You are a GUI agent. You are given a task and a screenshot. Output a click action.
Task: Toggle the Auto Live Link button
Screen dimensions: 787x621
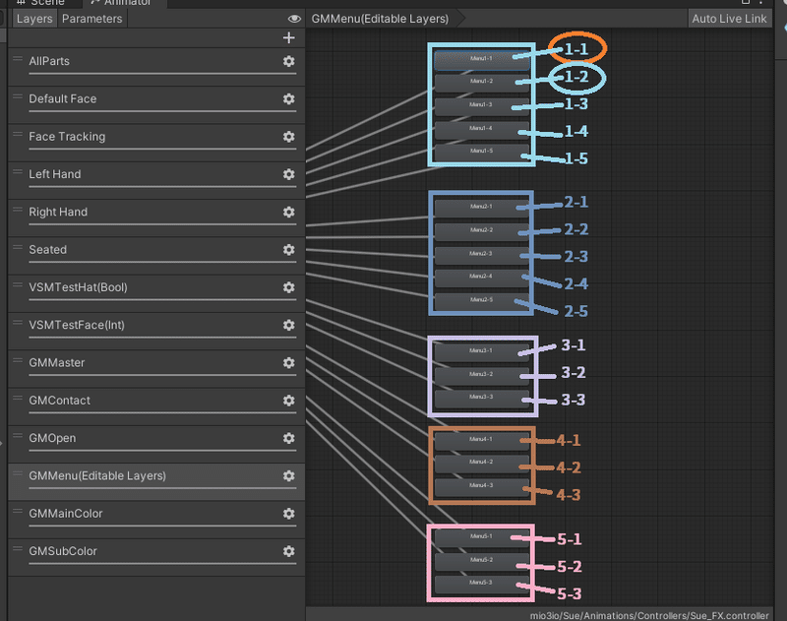pyautogui.click(x=729, y=19)
